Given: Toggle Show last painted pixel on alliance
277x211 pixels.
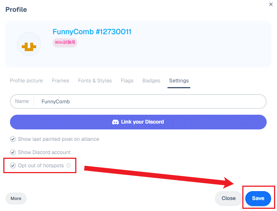Looking at the screenshot, I should 13,139.
